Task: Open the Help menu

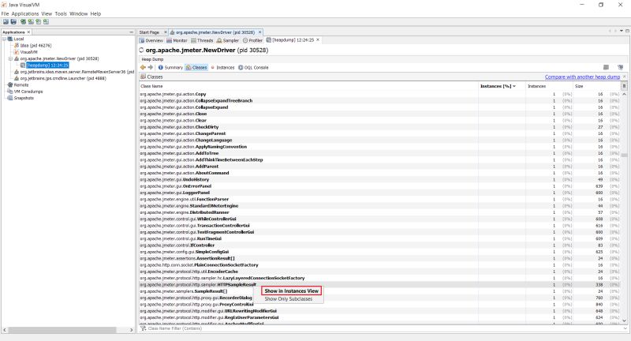Action: (x=95, y=13)
